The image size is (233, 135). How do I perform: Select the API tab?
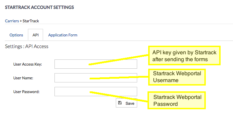36,35
